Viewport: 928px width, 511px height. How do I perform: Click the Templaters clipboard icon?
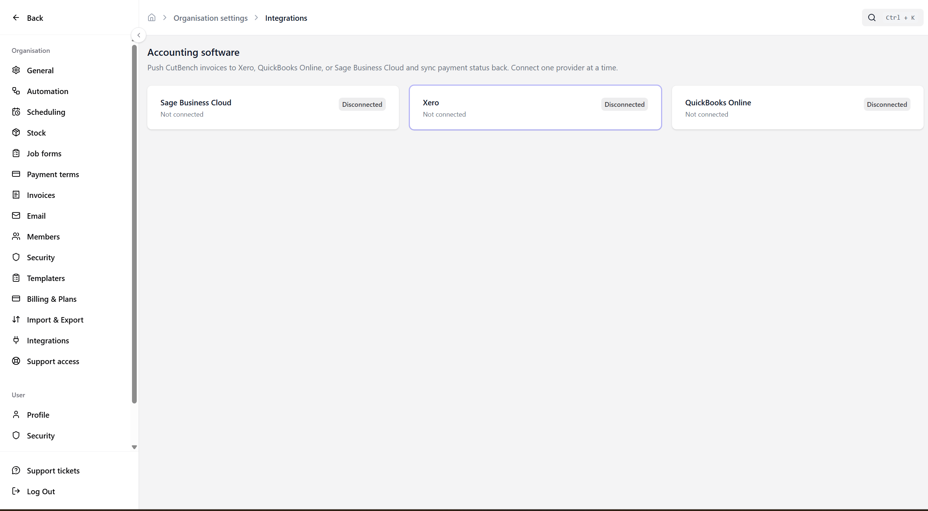tap(16, 278)
